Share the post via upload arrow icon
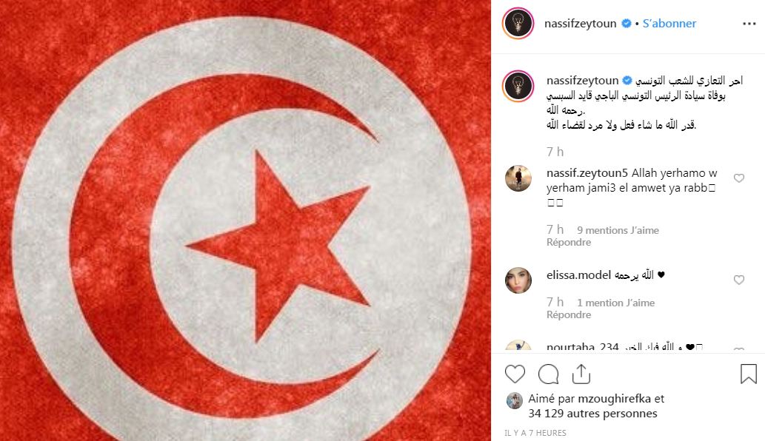 click(581, 374)
